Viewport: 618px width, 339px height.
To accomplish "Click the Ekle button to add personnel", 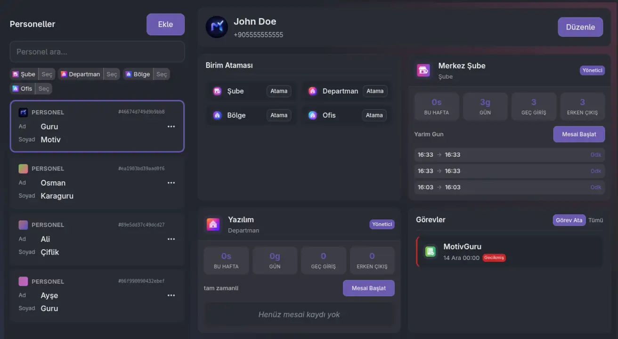I will 165,24.
